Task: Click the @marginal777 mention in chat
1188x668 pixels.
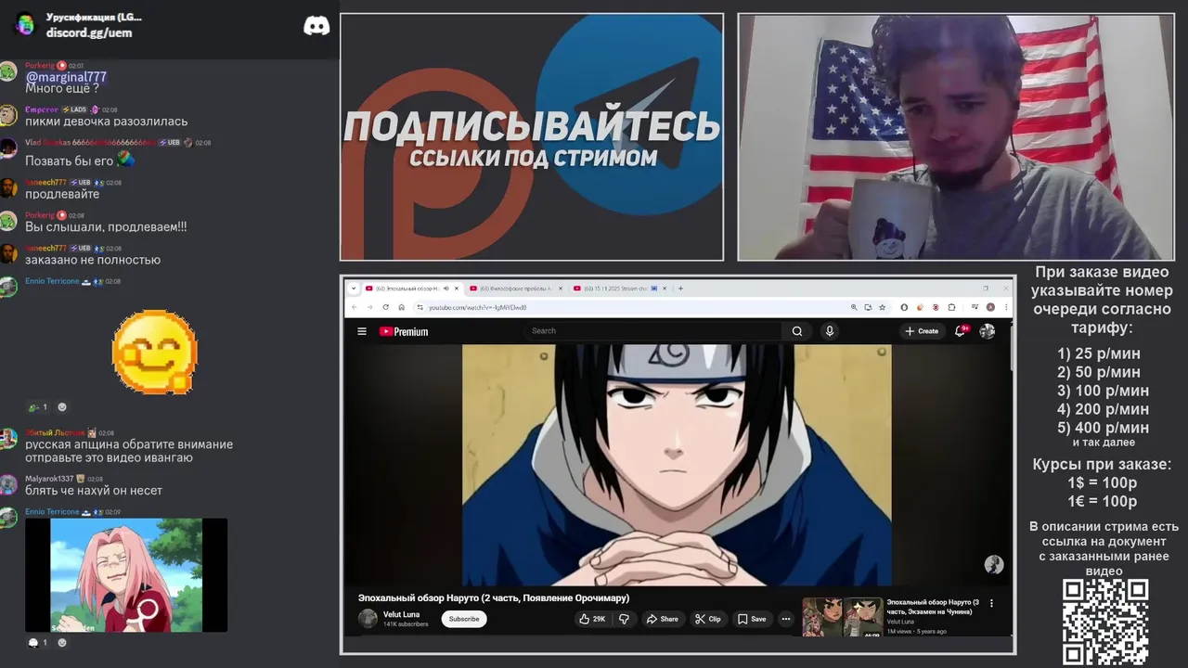Action: (x=66, y=77)
